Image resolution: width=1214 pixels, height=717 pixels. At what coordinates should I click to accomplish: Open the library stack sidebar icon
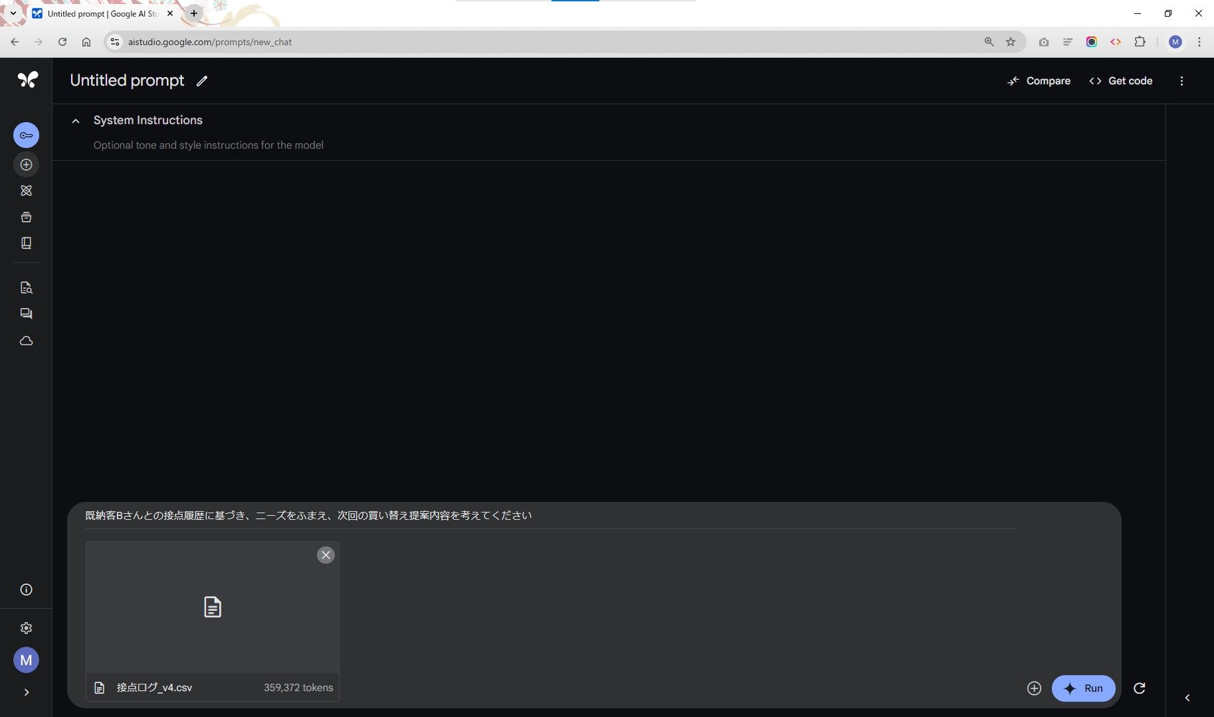point(26,217)
